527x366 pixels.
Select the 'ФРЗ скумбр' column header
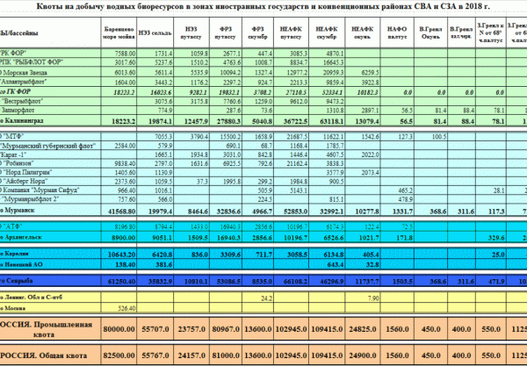[x=257, y=32]
